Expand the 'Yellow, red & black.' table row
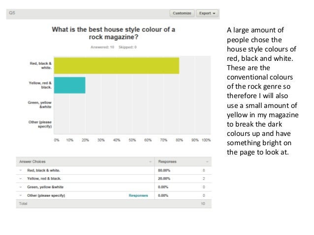Viewport: 314px width, 235px height. point(21,179)
